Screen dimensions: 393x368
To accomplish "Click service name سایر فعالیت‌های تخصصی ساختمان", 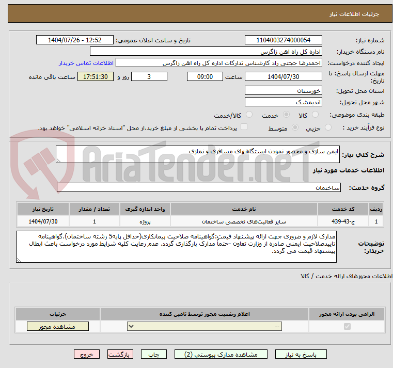I will [x=244, y=222].
